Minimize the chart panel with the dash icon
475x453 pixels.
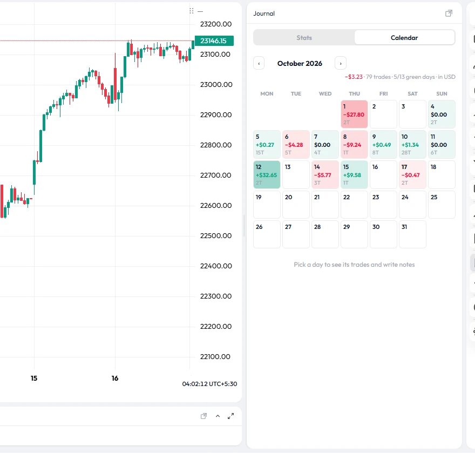click(x=200, y=11)
